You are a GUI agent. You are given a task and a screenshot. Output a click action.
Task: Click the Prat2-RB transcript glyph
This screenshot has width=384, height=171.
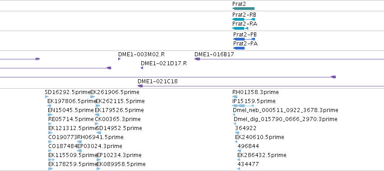click(x=244, y=19)
